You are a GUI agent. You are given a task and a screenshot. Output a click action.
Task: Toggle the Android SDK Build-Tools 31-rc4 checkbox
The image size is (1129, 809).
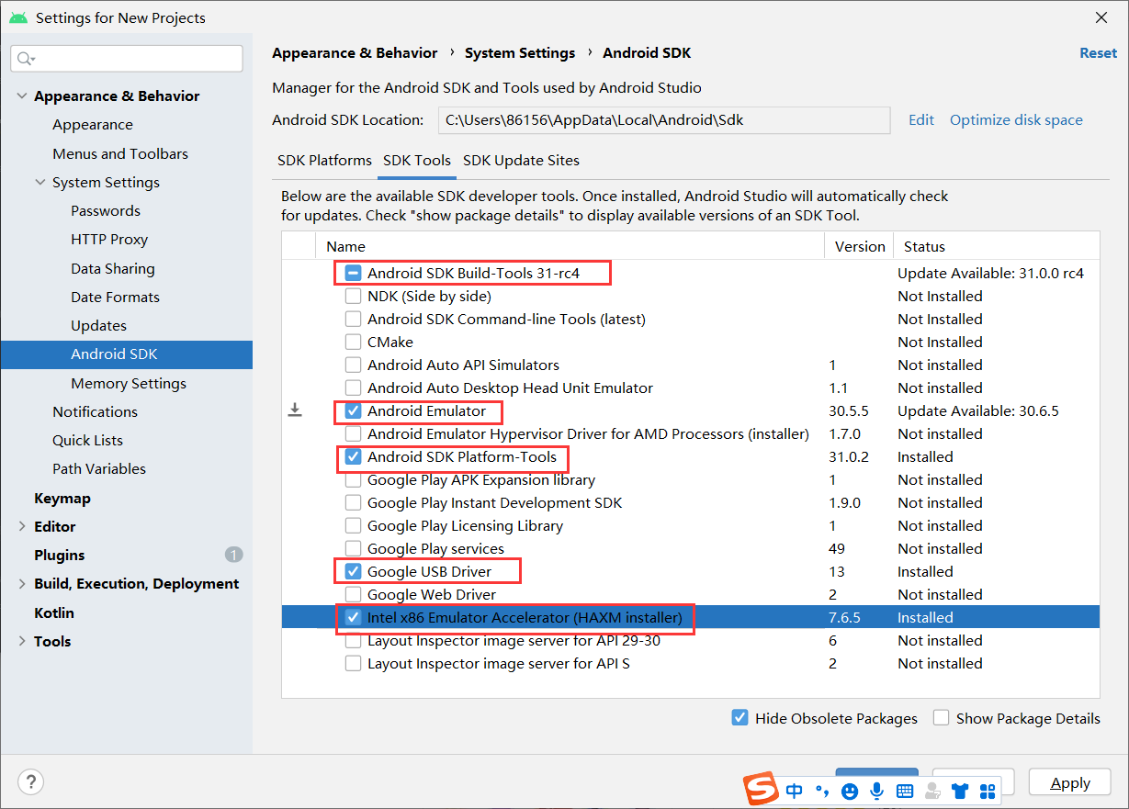click(353, 273)
